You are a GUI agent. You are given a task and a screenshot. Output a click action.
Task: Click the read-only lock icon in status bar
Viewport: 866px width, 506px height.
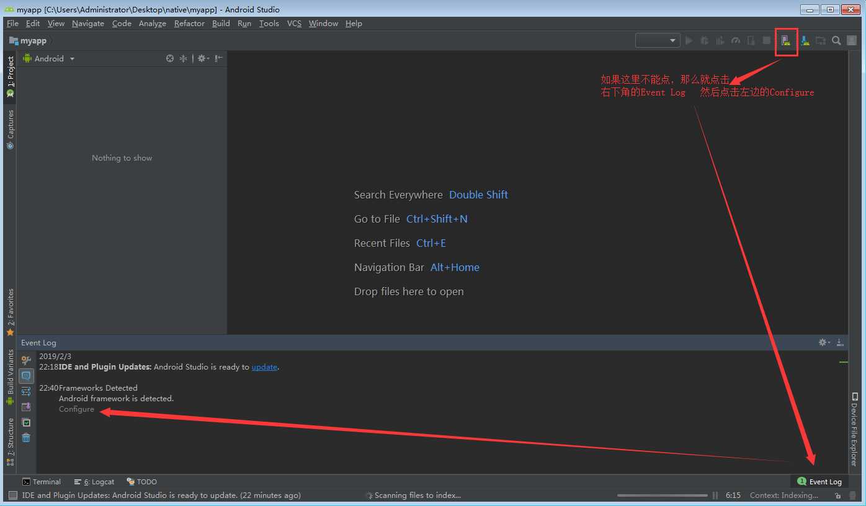point(837,495)
